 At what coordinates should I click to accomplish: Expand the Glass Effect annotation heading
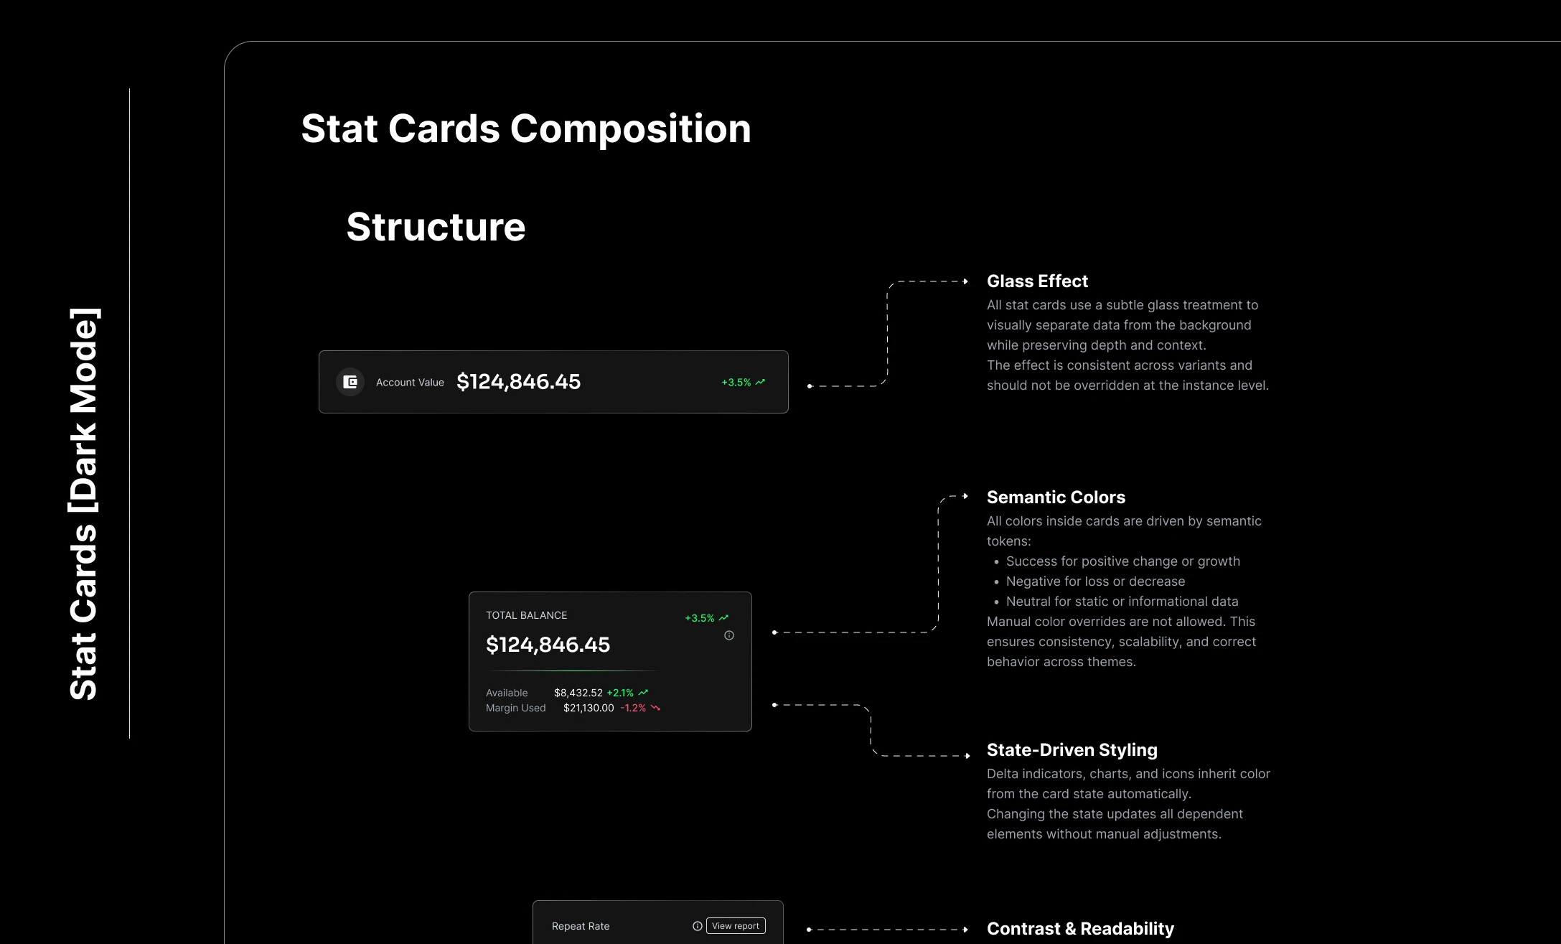click(x=1037, y=281)
